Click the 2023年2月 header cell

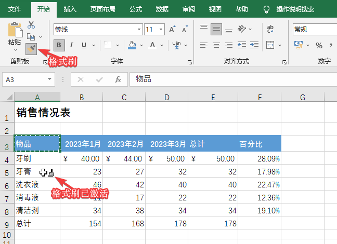[x=124, y=144]
